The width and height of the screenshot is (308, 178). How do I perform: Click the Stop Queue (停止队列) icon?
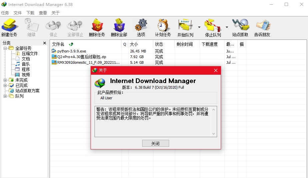coord(213,25)
